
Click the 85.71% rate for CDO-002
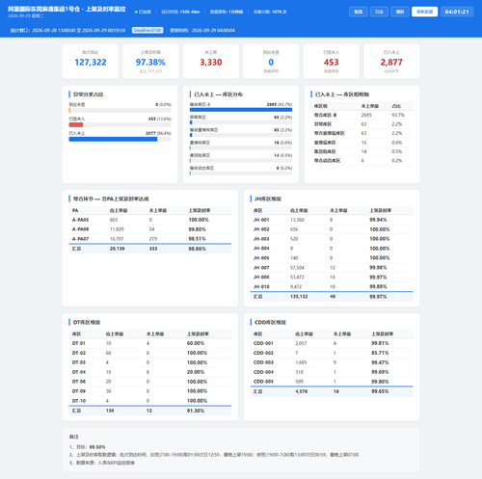click(x=380, y=353)
